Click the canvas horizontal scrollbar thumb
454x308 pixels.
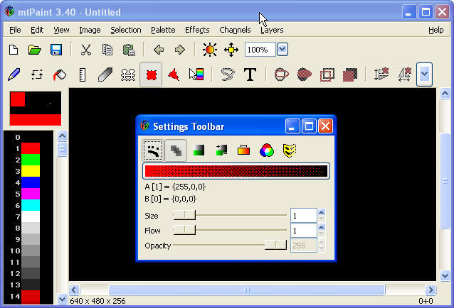tap(247, 290)
